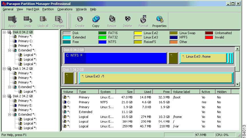
Task: Click the Invalid red legend swatch
Action: (x=209, y=38)
